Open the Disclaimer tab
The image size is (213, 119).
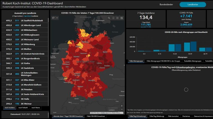pyautogui.click(x=186, y=116)
